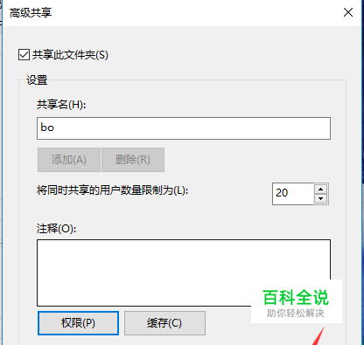Open the 权限(P) permissions dialog
The image size is (364, 345).
78,323
